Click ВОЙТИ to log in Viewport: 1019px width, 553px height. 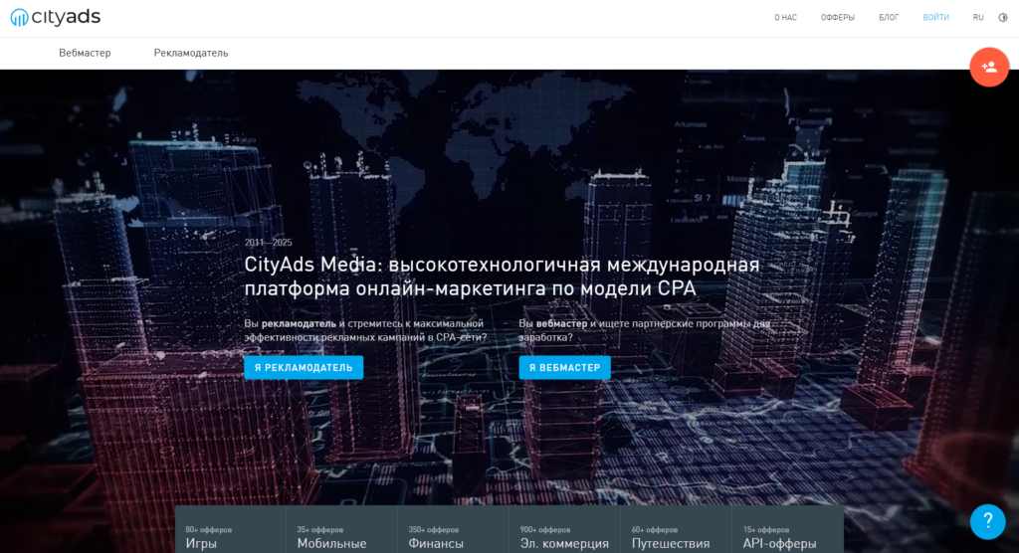935,18
